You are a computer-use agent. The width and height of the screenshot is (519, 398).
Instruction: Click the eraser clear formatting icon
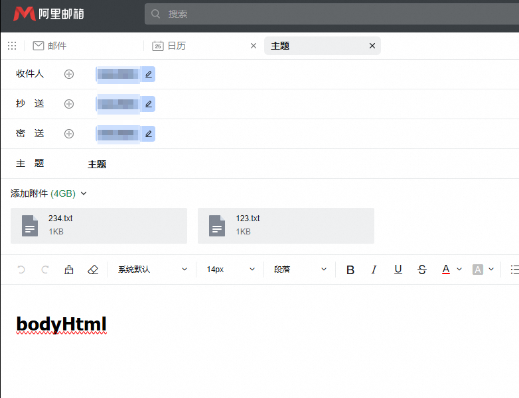tap(93, 270)
